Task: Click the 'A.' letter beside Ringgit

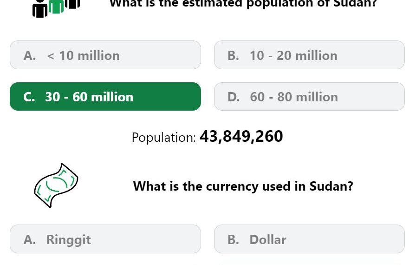Action: click(29, 239)
